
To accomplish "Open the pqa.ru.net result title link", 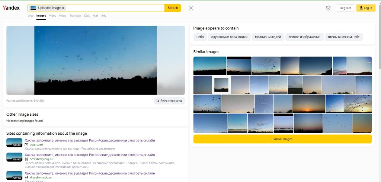I will (90, 140).
